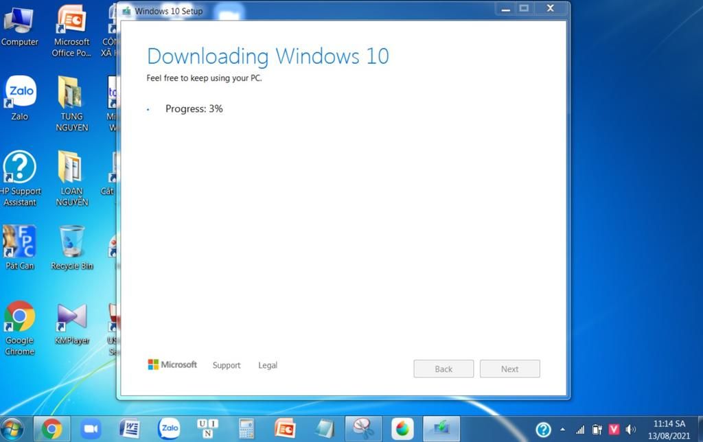703x442 pixels.
Task: Open the KMPlayer desktop shortcut
Action: point(71,324)
